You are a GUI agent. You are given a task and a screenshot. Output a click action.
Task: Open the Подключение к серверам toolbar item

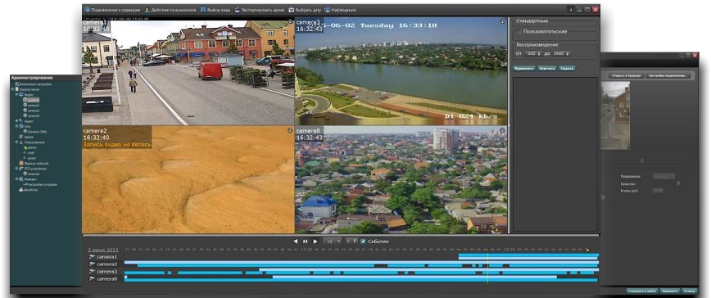112,10
